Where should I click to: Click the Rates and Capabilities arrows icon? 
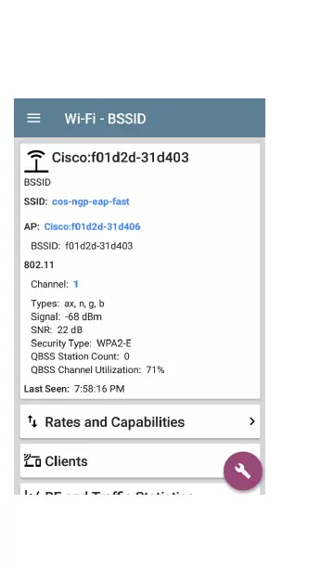(x=32, y=421)
